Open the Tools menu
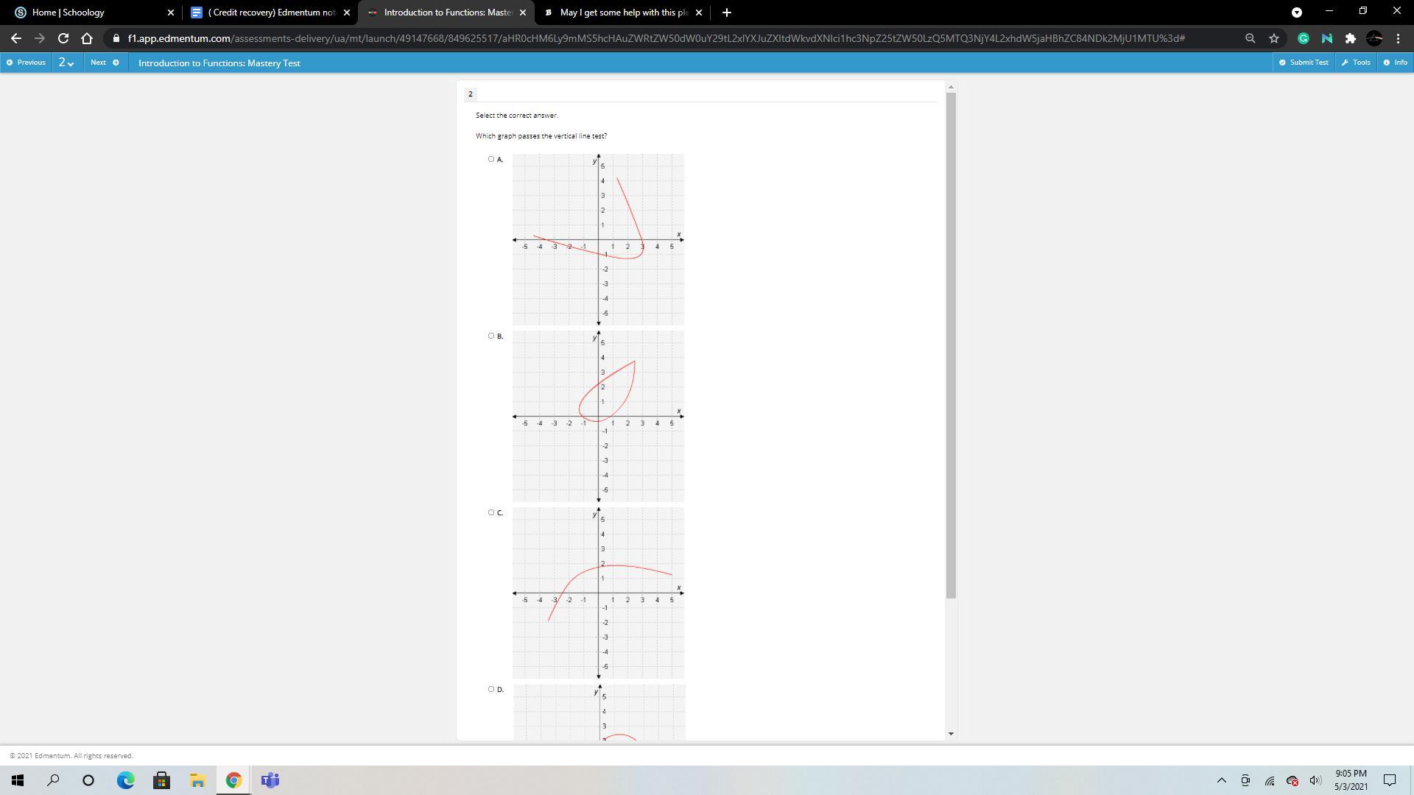The image size is (1414, 795). pyautogui.click(x=1356, y=63)
